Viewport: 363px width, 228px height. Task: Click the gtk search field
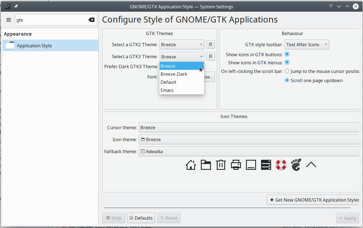pos(52,20)
